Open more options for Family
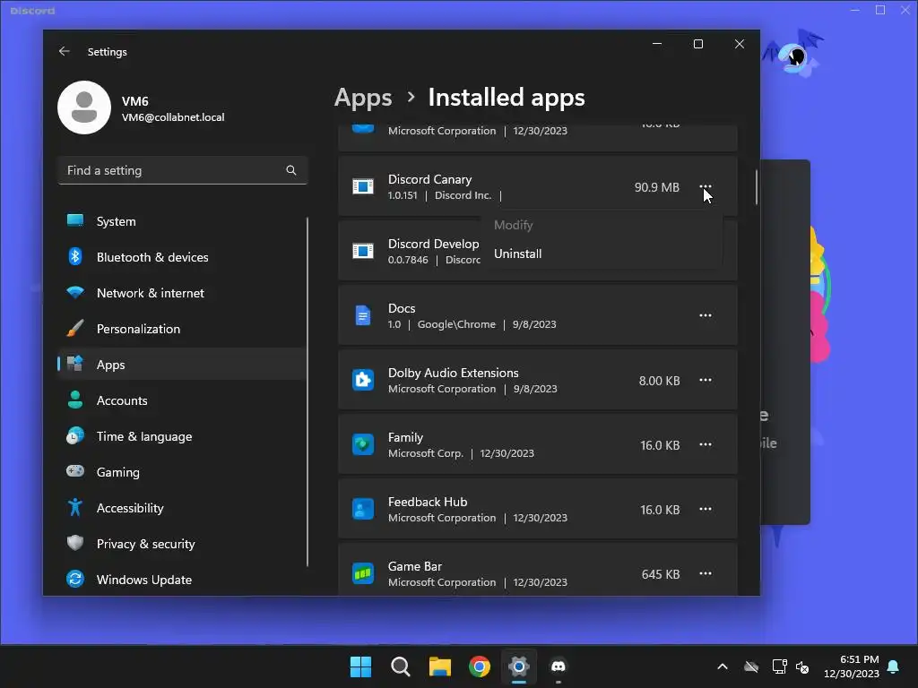The image size is (918, 688). (706, 444)
